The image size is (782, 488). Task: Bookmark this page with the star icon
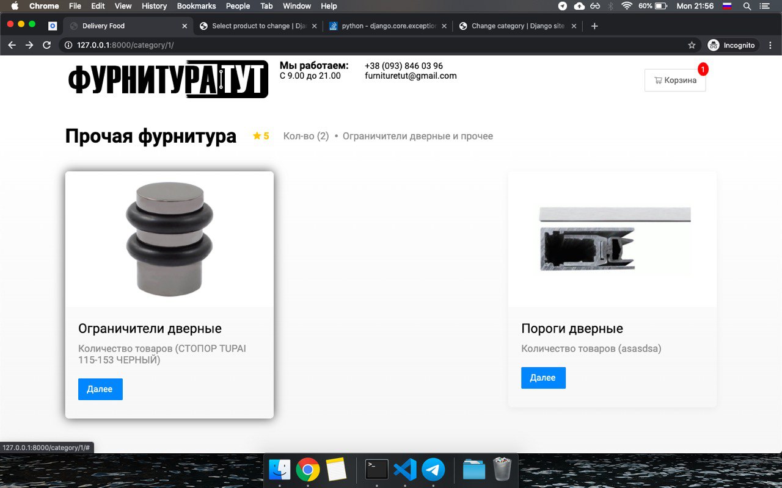pyautogui.click(x=692, y=45)
